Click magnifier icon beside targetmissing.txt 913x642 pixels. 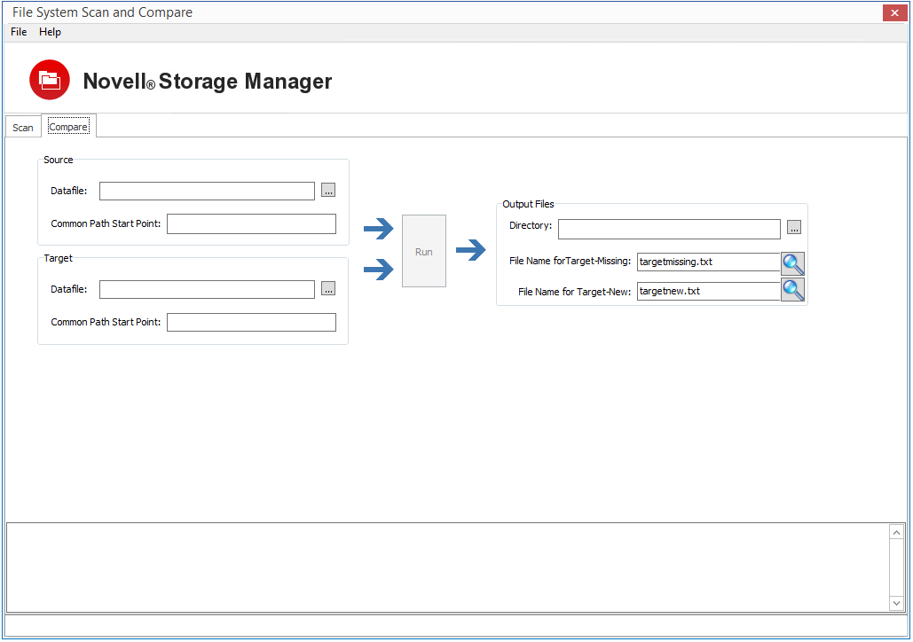792,263
